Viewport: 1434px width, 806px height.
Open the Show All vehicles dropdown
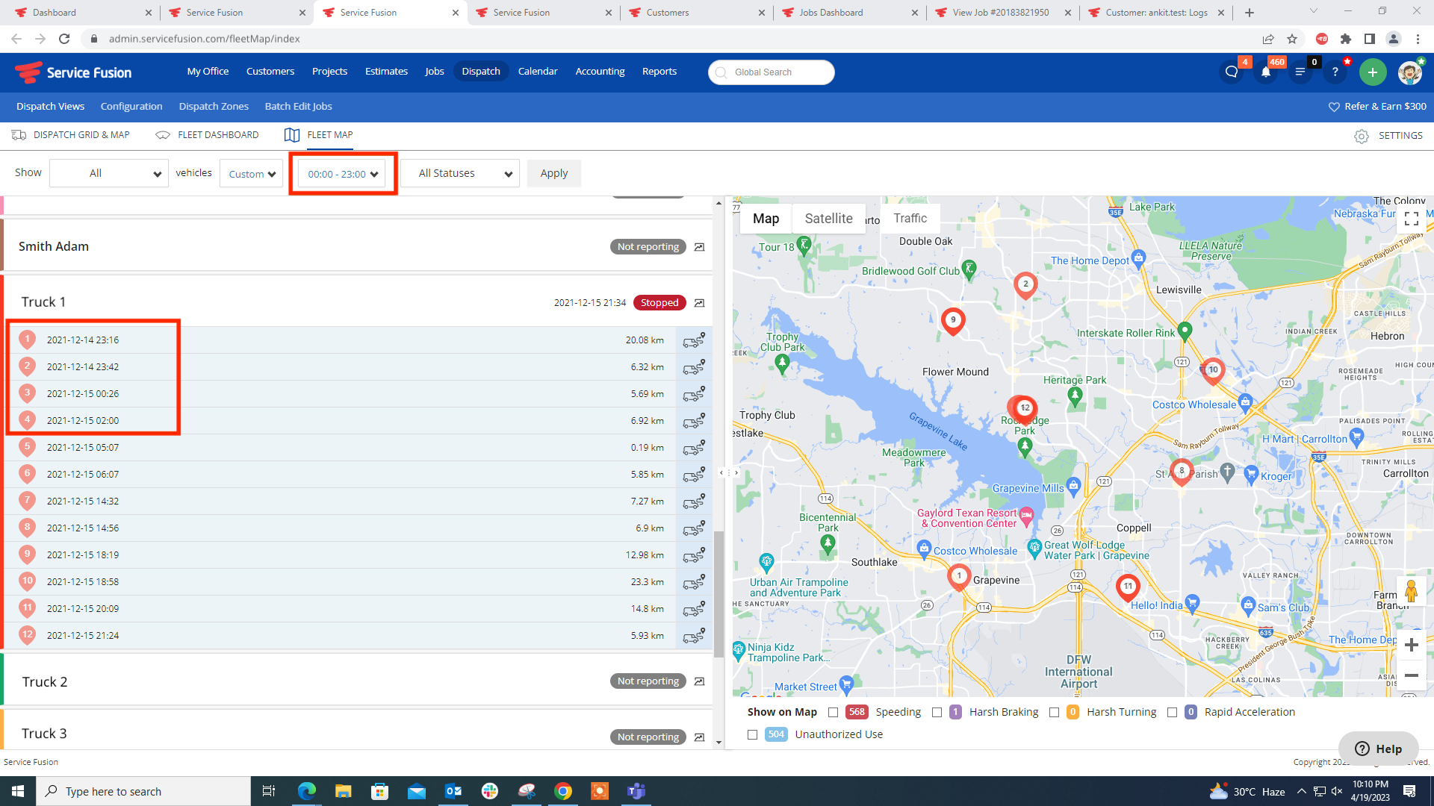[109, 173]
